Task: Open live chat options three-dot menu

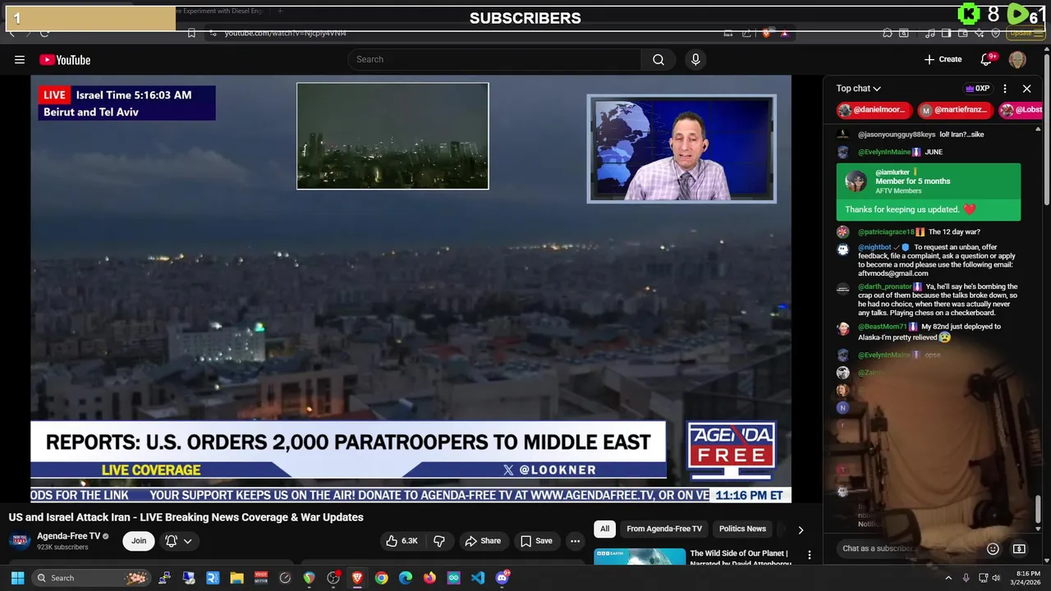Action: pyautogui.click(x=1004, y=89)
